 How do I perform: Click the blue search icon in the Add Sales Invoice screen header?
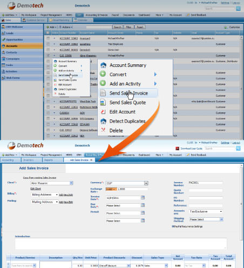click(x=238, y=149)
